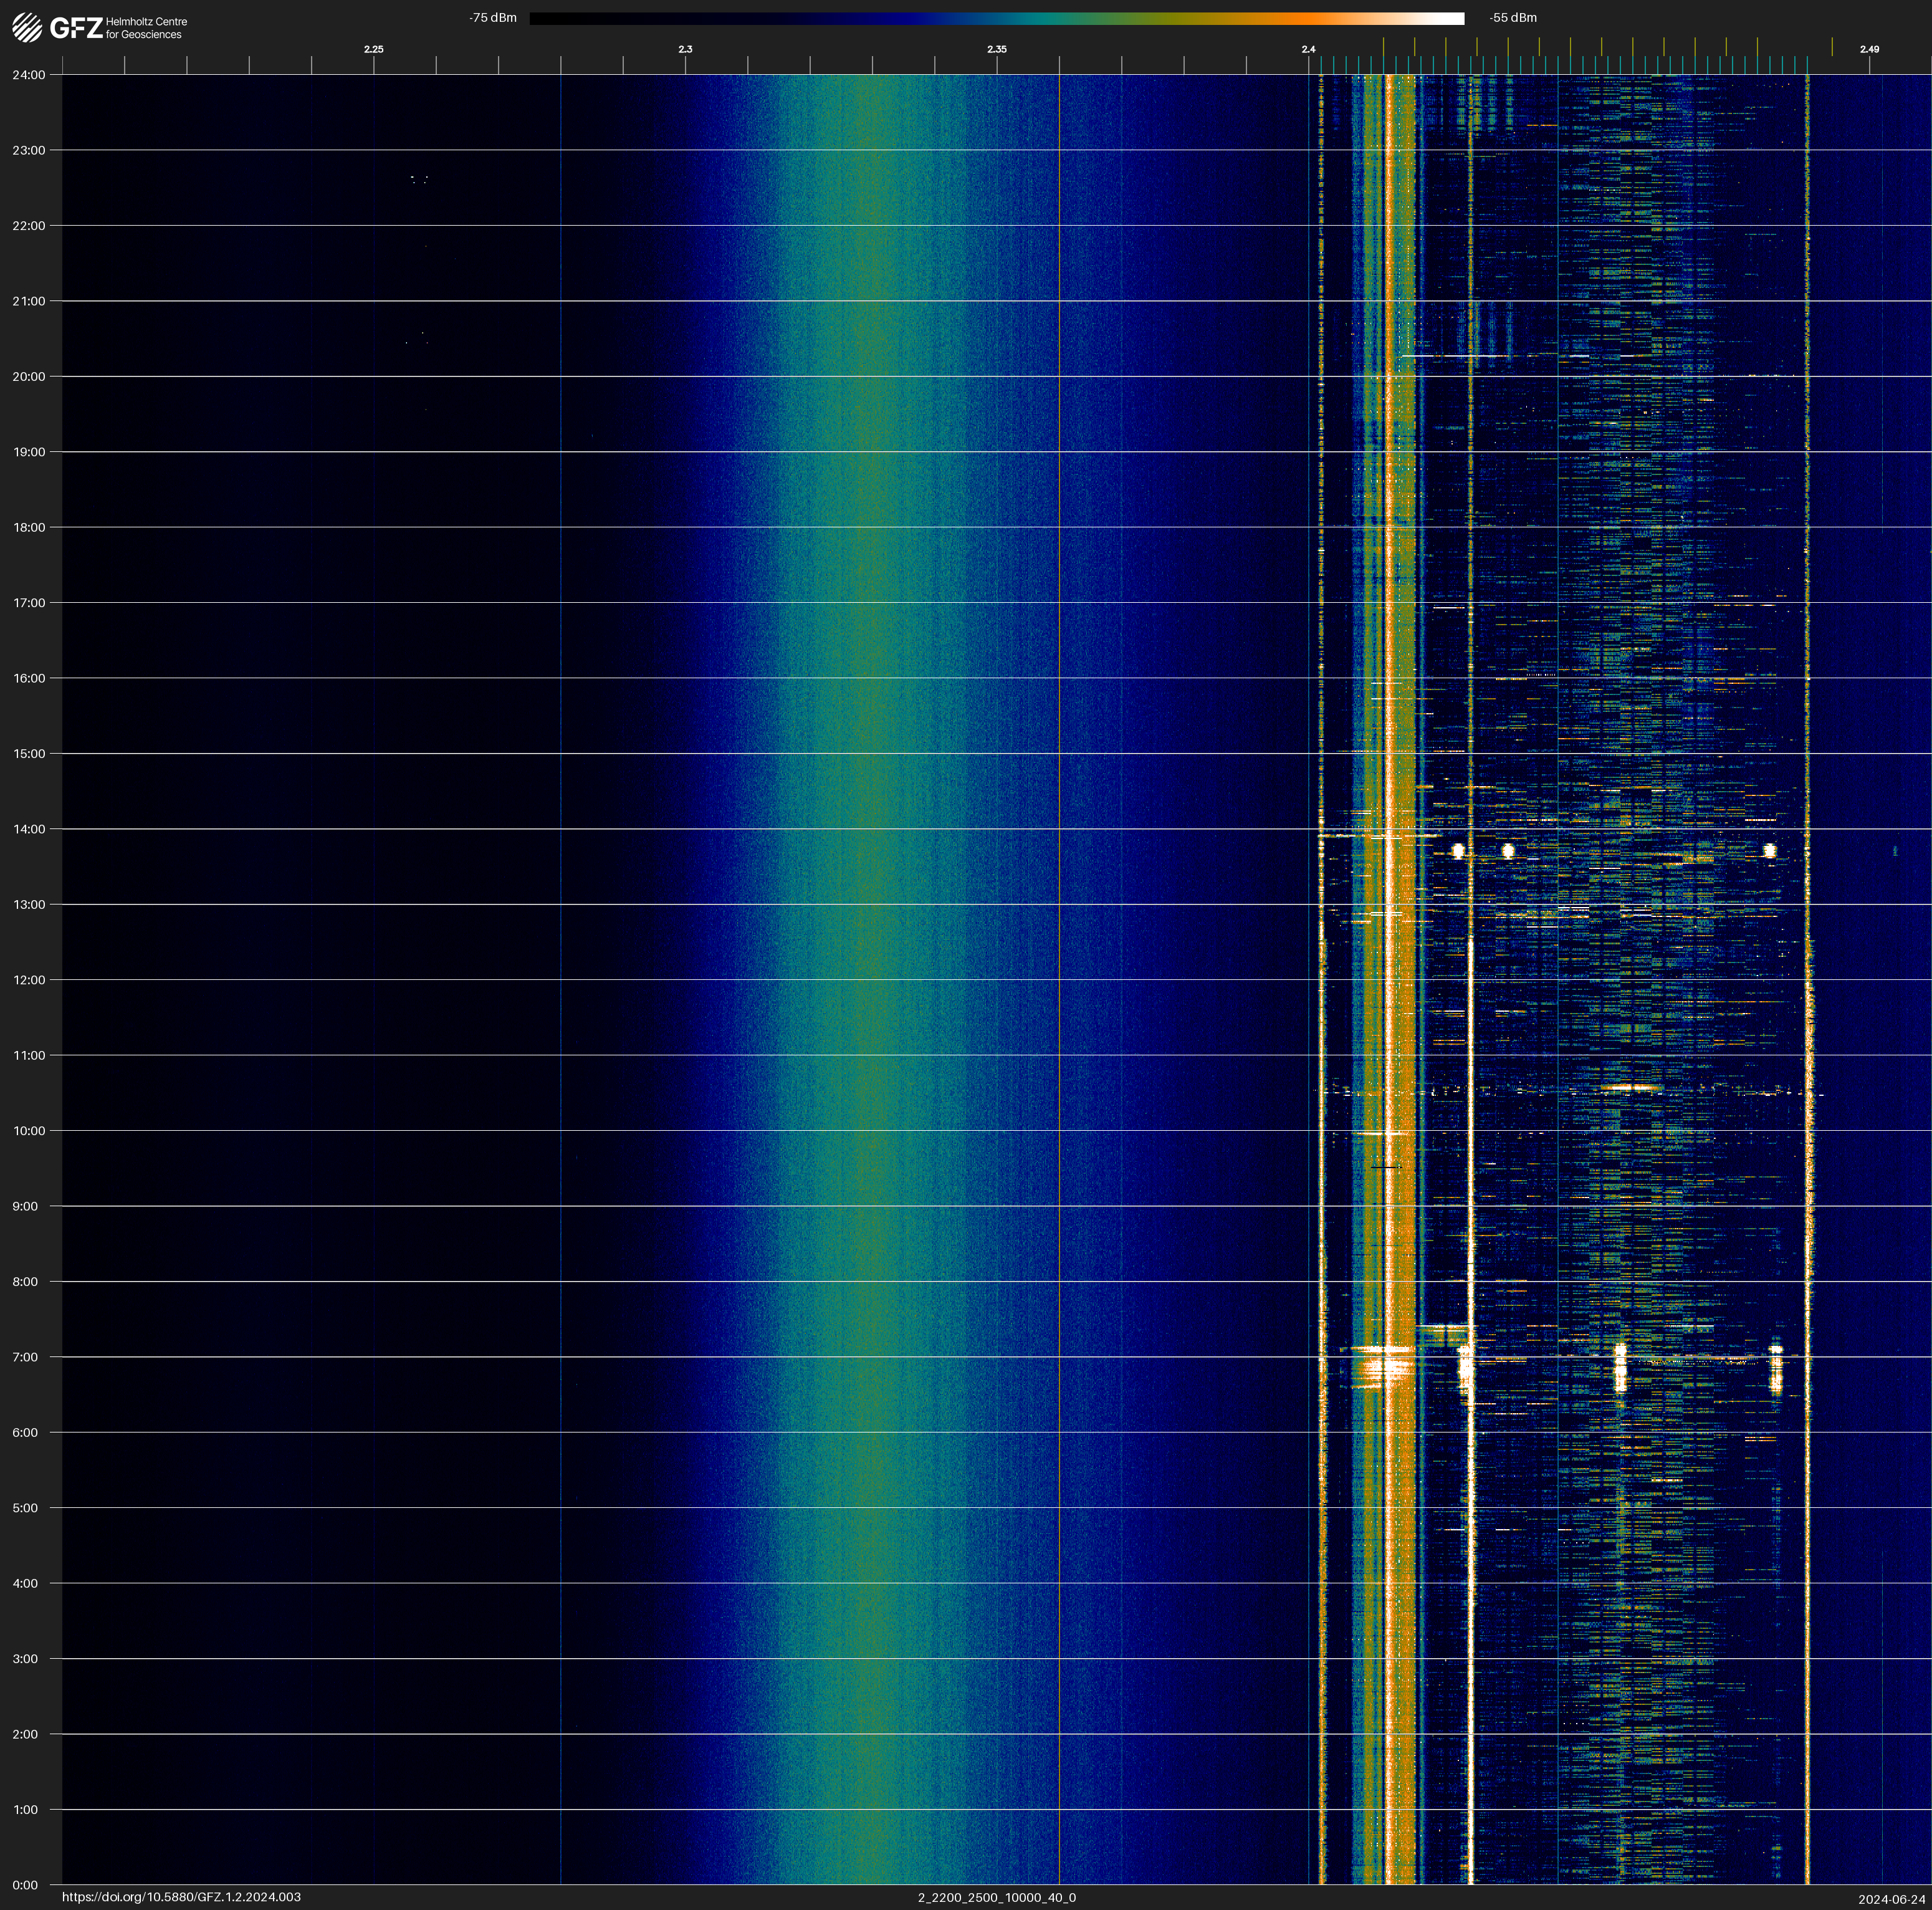Viewport: 1932px width, 1910px height.
Task: Click the 0:00 time axis label
Action: (x=25, y=1885)
